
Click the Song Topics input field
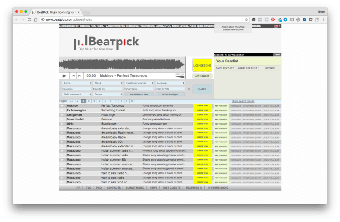(x=139, y=89)
